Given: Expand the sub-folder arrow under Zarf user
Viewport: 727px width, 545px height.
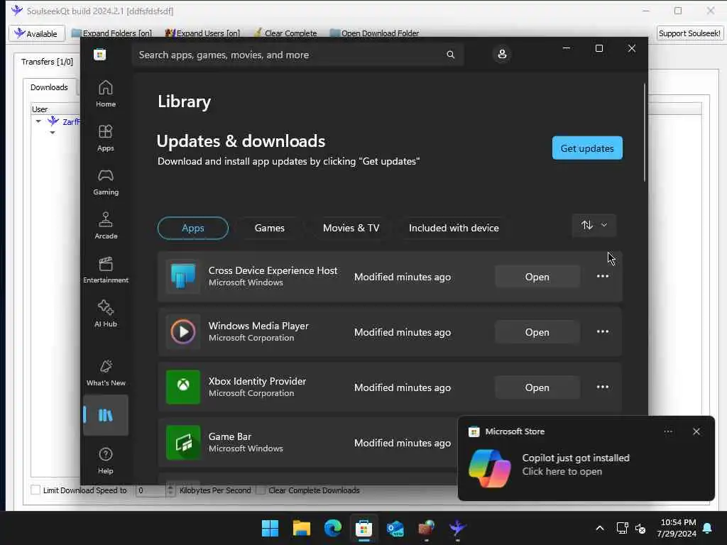Looking at the screenshot, I should 53,133.
